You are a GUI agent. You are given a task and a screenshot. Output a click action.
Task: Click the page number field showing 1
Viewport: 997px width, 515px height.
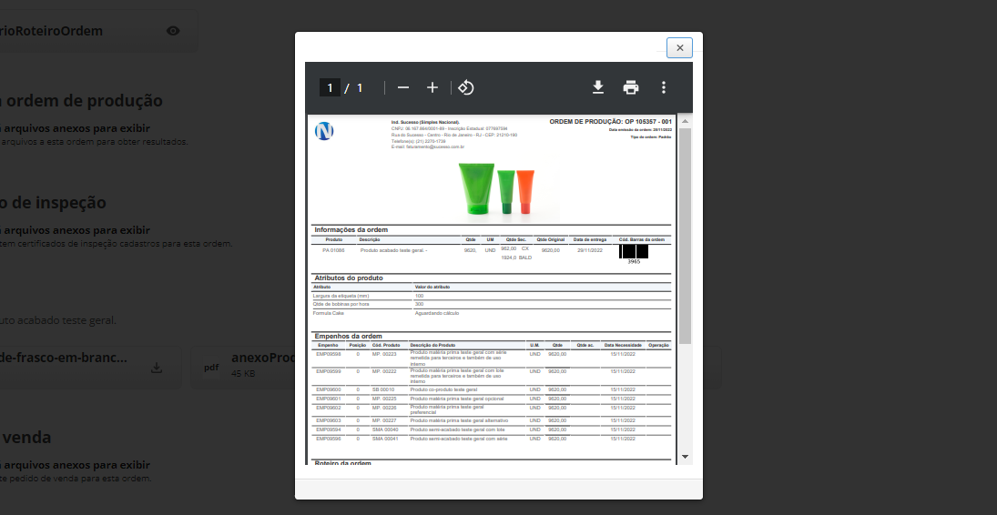pos(330,87)
